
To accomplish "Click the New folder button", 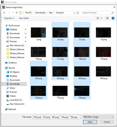I will [x=24, y=18].
